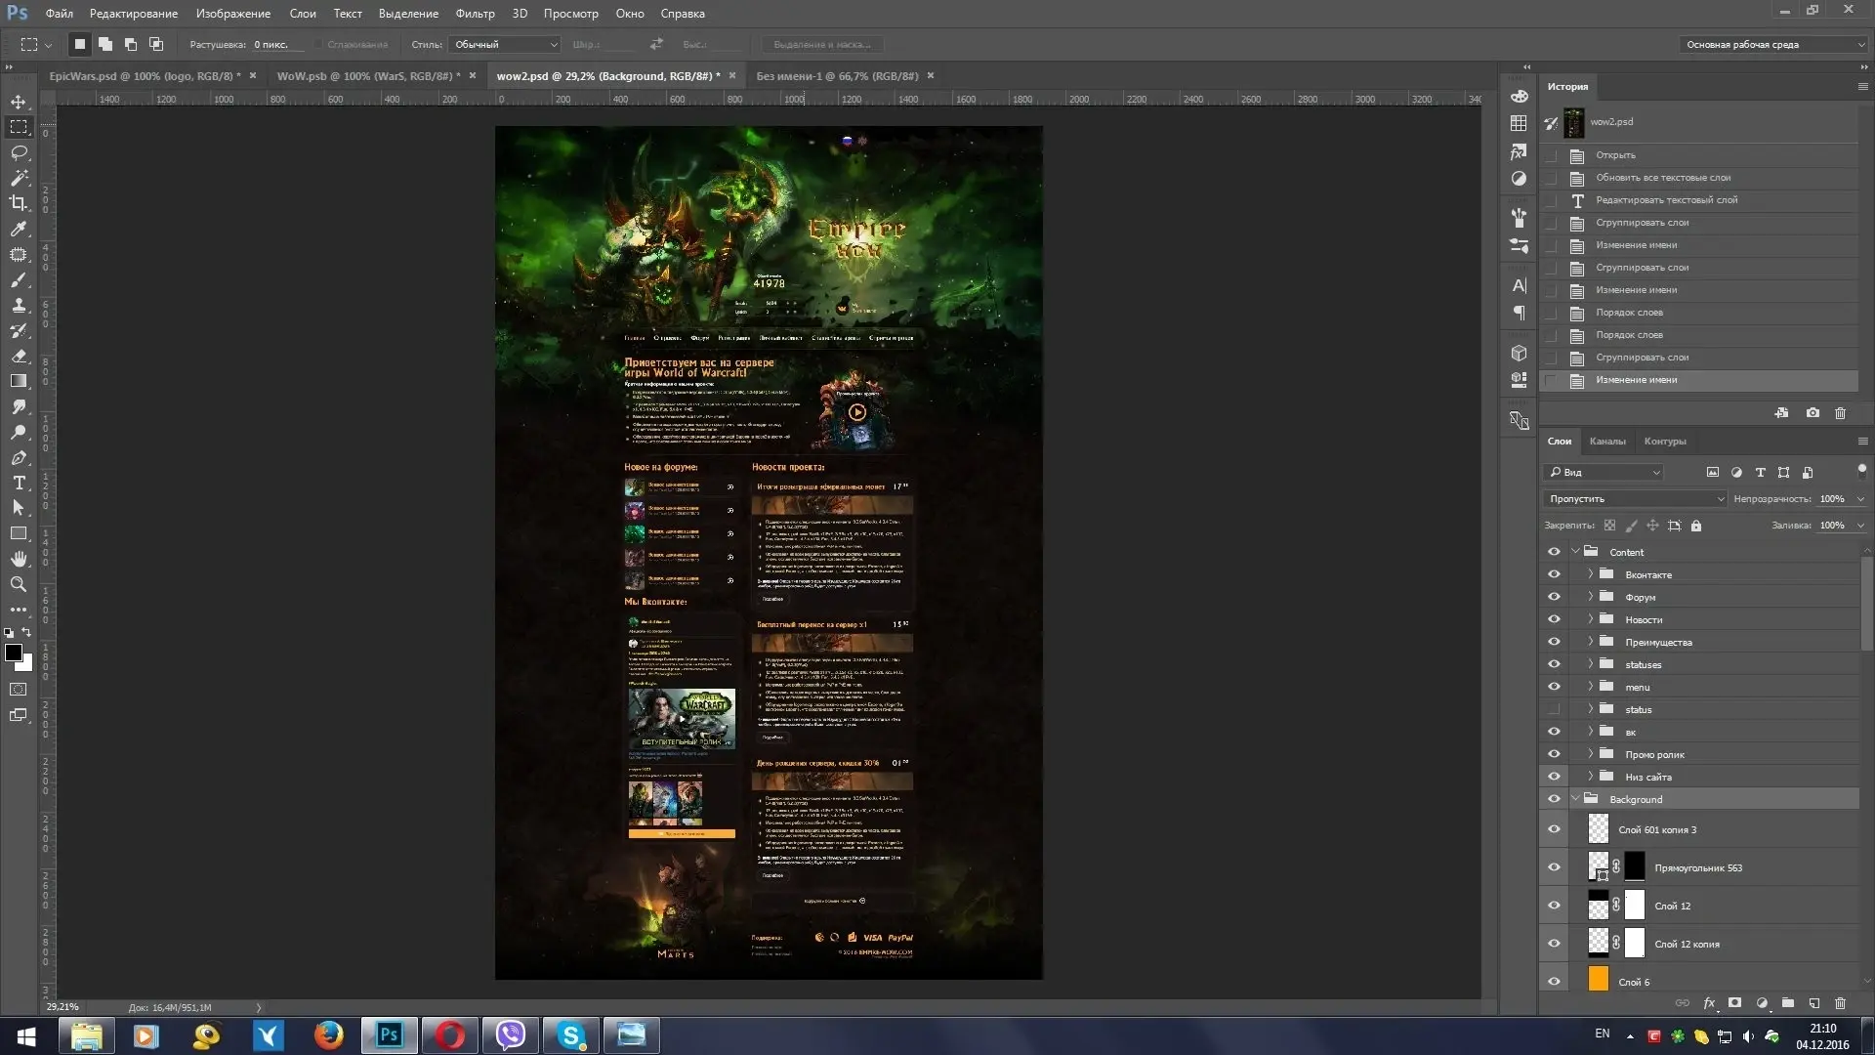The height and width of the screenshot is (1055, 1875).
Task: Select the Path Selection tool
Action: [x=19, y=508]
